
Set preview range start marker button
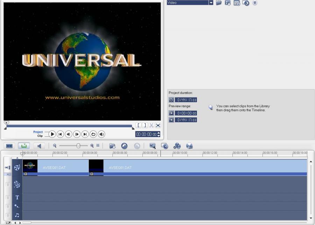pyautogui.click(x=171, y=113)
